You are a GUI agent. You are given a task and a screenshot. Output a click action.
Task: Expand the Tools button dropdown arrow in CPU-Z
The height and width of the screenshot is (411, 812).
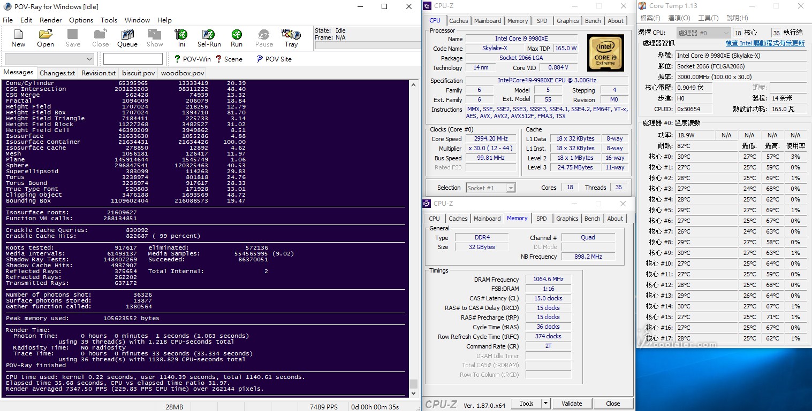pyautogui.click(x=545, y=404)
